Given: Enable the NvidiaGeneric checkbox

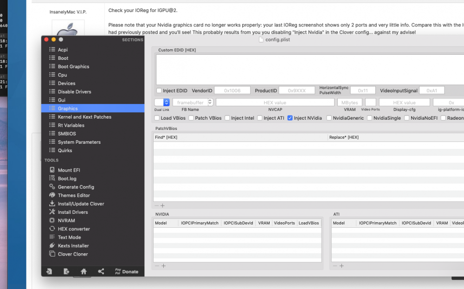Looking at the screenshot, I should tap(329, 118).
